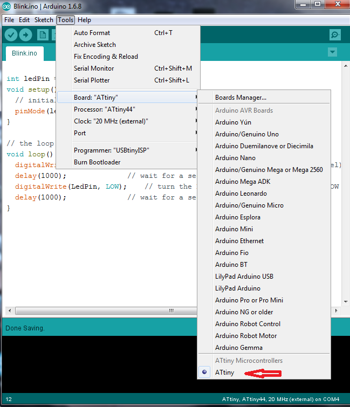Select the Arduino Nano board
Viewport: 350px width, 407px height.
click(x=264, y=158)
